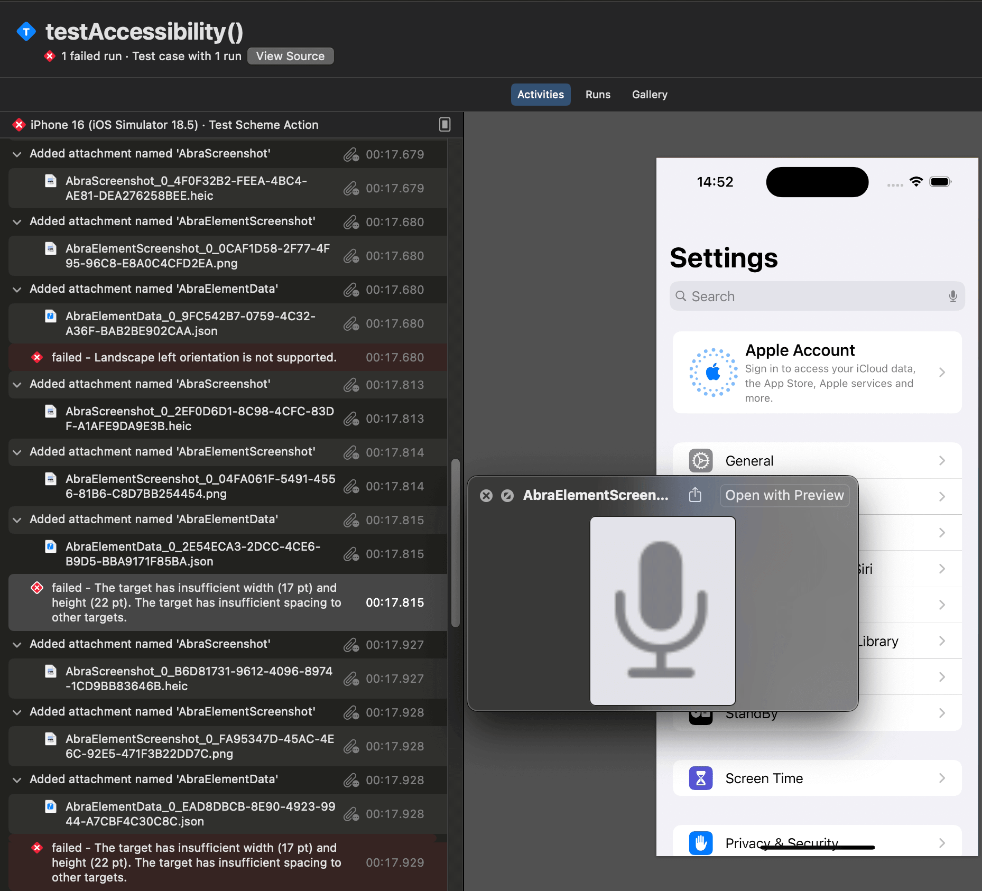Click the View Source button

pyautogui.click(x=290, y=56)
